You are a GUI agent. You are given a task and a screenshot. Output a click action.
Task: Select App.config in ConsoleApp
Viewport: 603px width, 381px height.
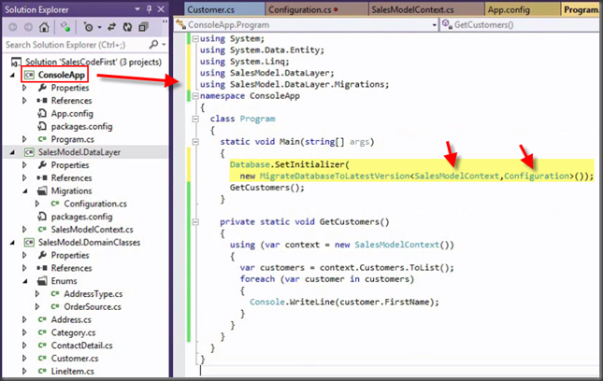tap(72, 113)
